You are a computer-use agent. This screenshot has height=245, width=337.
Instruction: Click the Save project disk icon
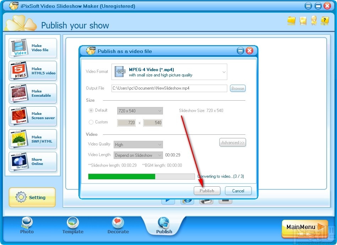[303, 21]
